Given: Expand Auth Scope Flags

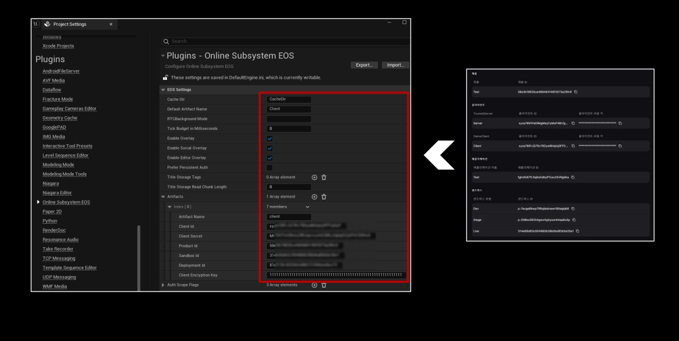Looking at the screenshot, I should (163, 285).
